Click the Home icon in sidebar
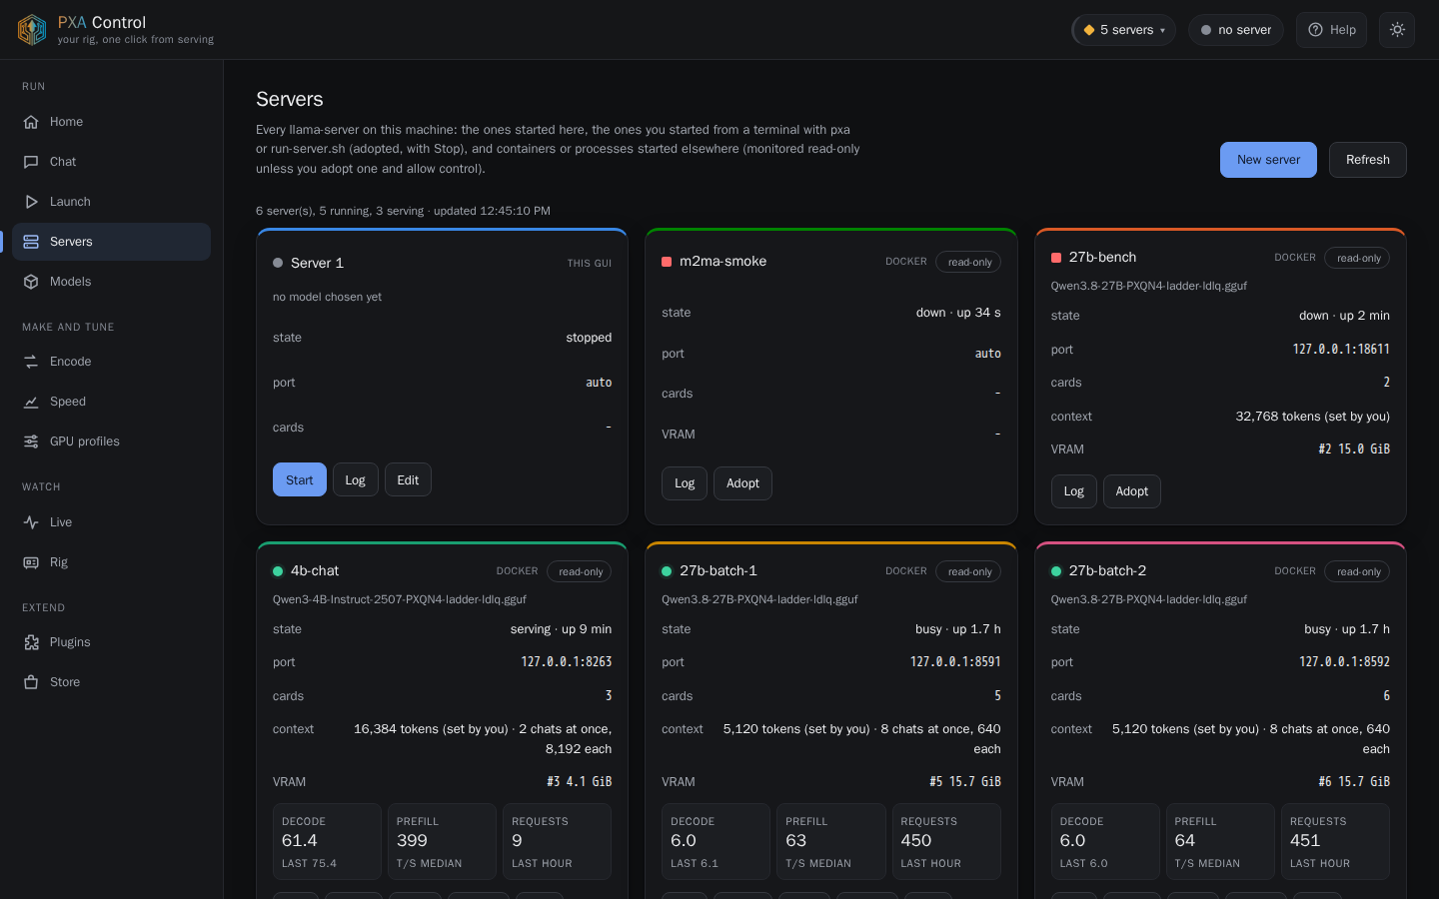 point(31,122)
